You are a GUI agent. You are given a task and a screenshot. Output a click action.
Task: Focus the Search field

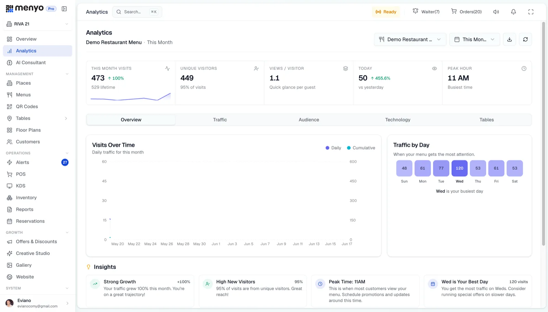137,12
